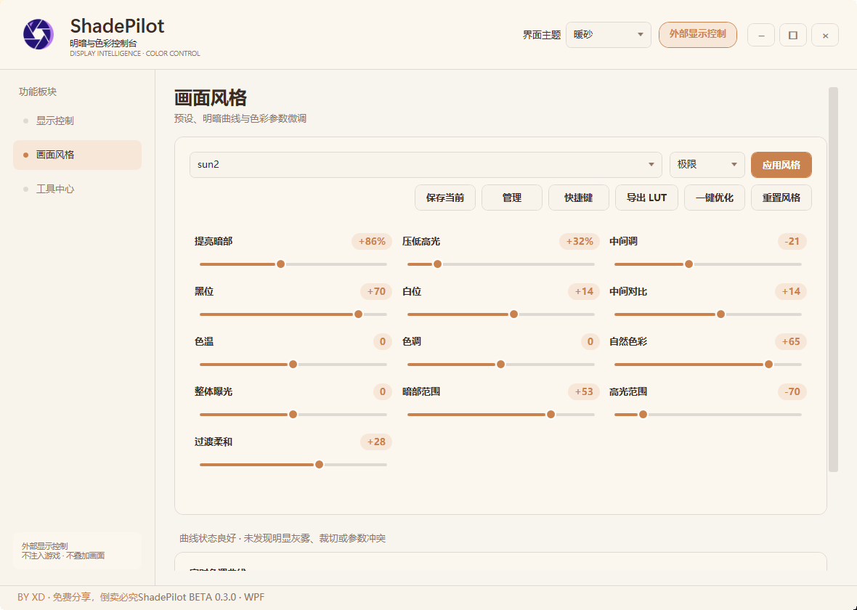Image resolution: width=857 pixels, height=610 pixels.
Task: Click ShadePilot BETA 0.3.0 version text
Action: tap(201, 598)
